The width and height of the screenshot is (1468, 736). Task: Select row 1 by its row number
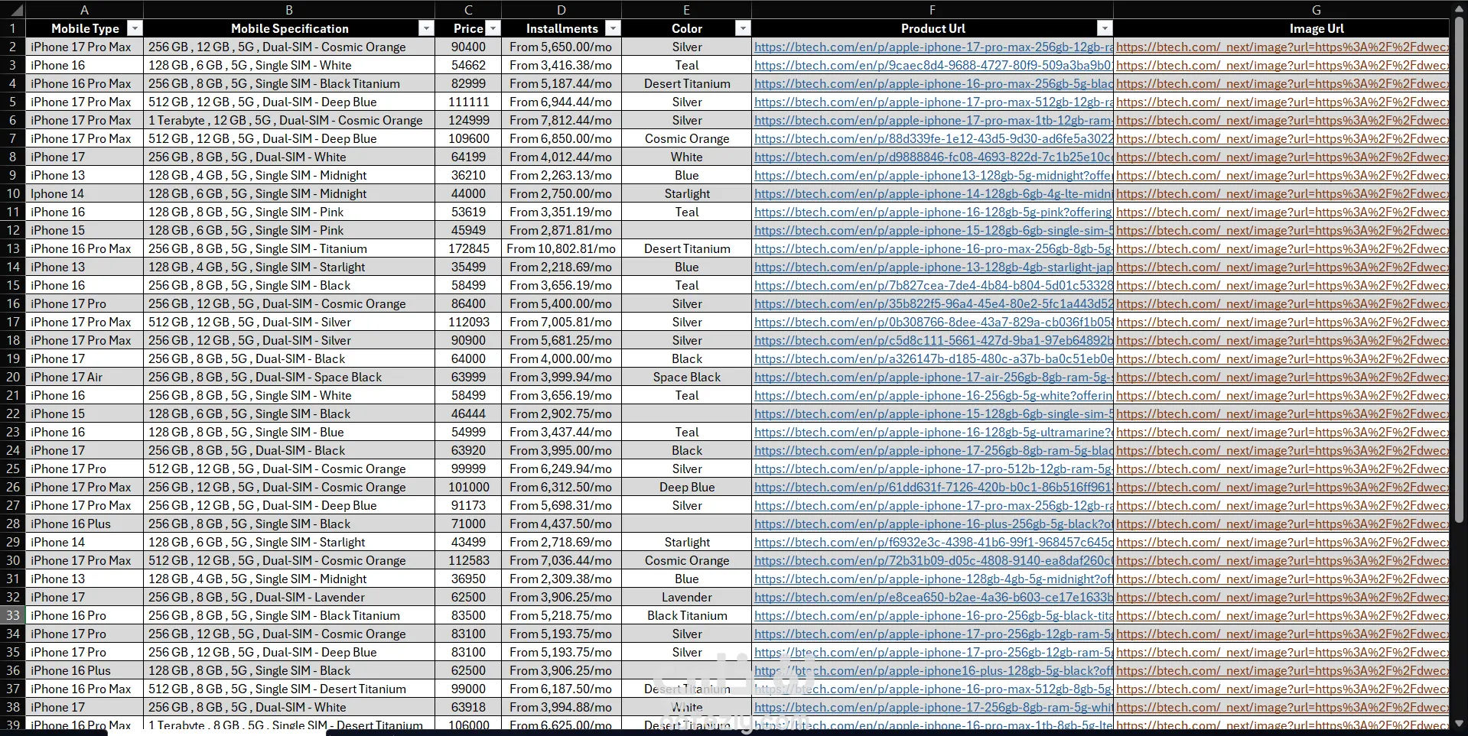[x=13, y=28]
